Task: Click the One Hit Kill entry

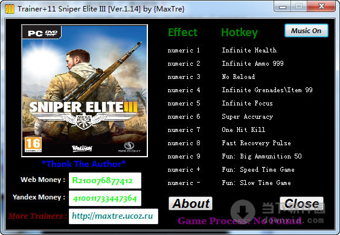Action: point(243,130)
